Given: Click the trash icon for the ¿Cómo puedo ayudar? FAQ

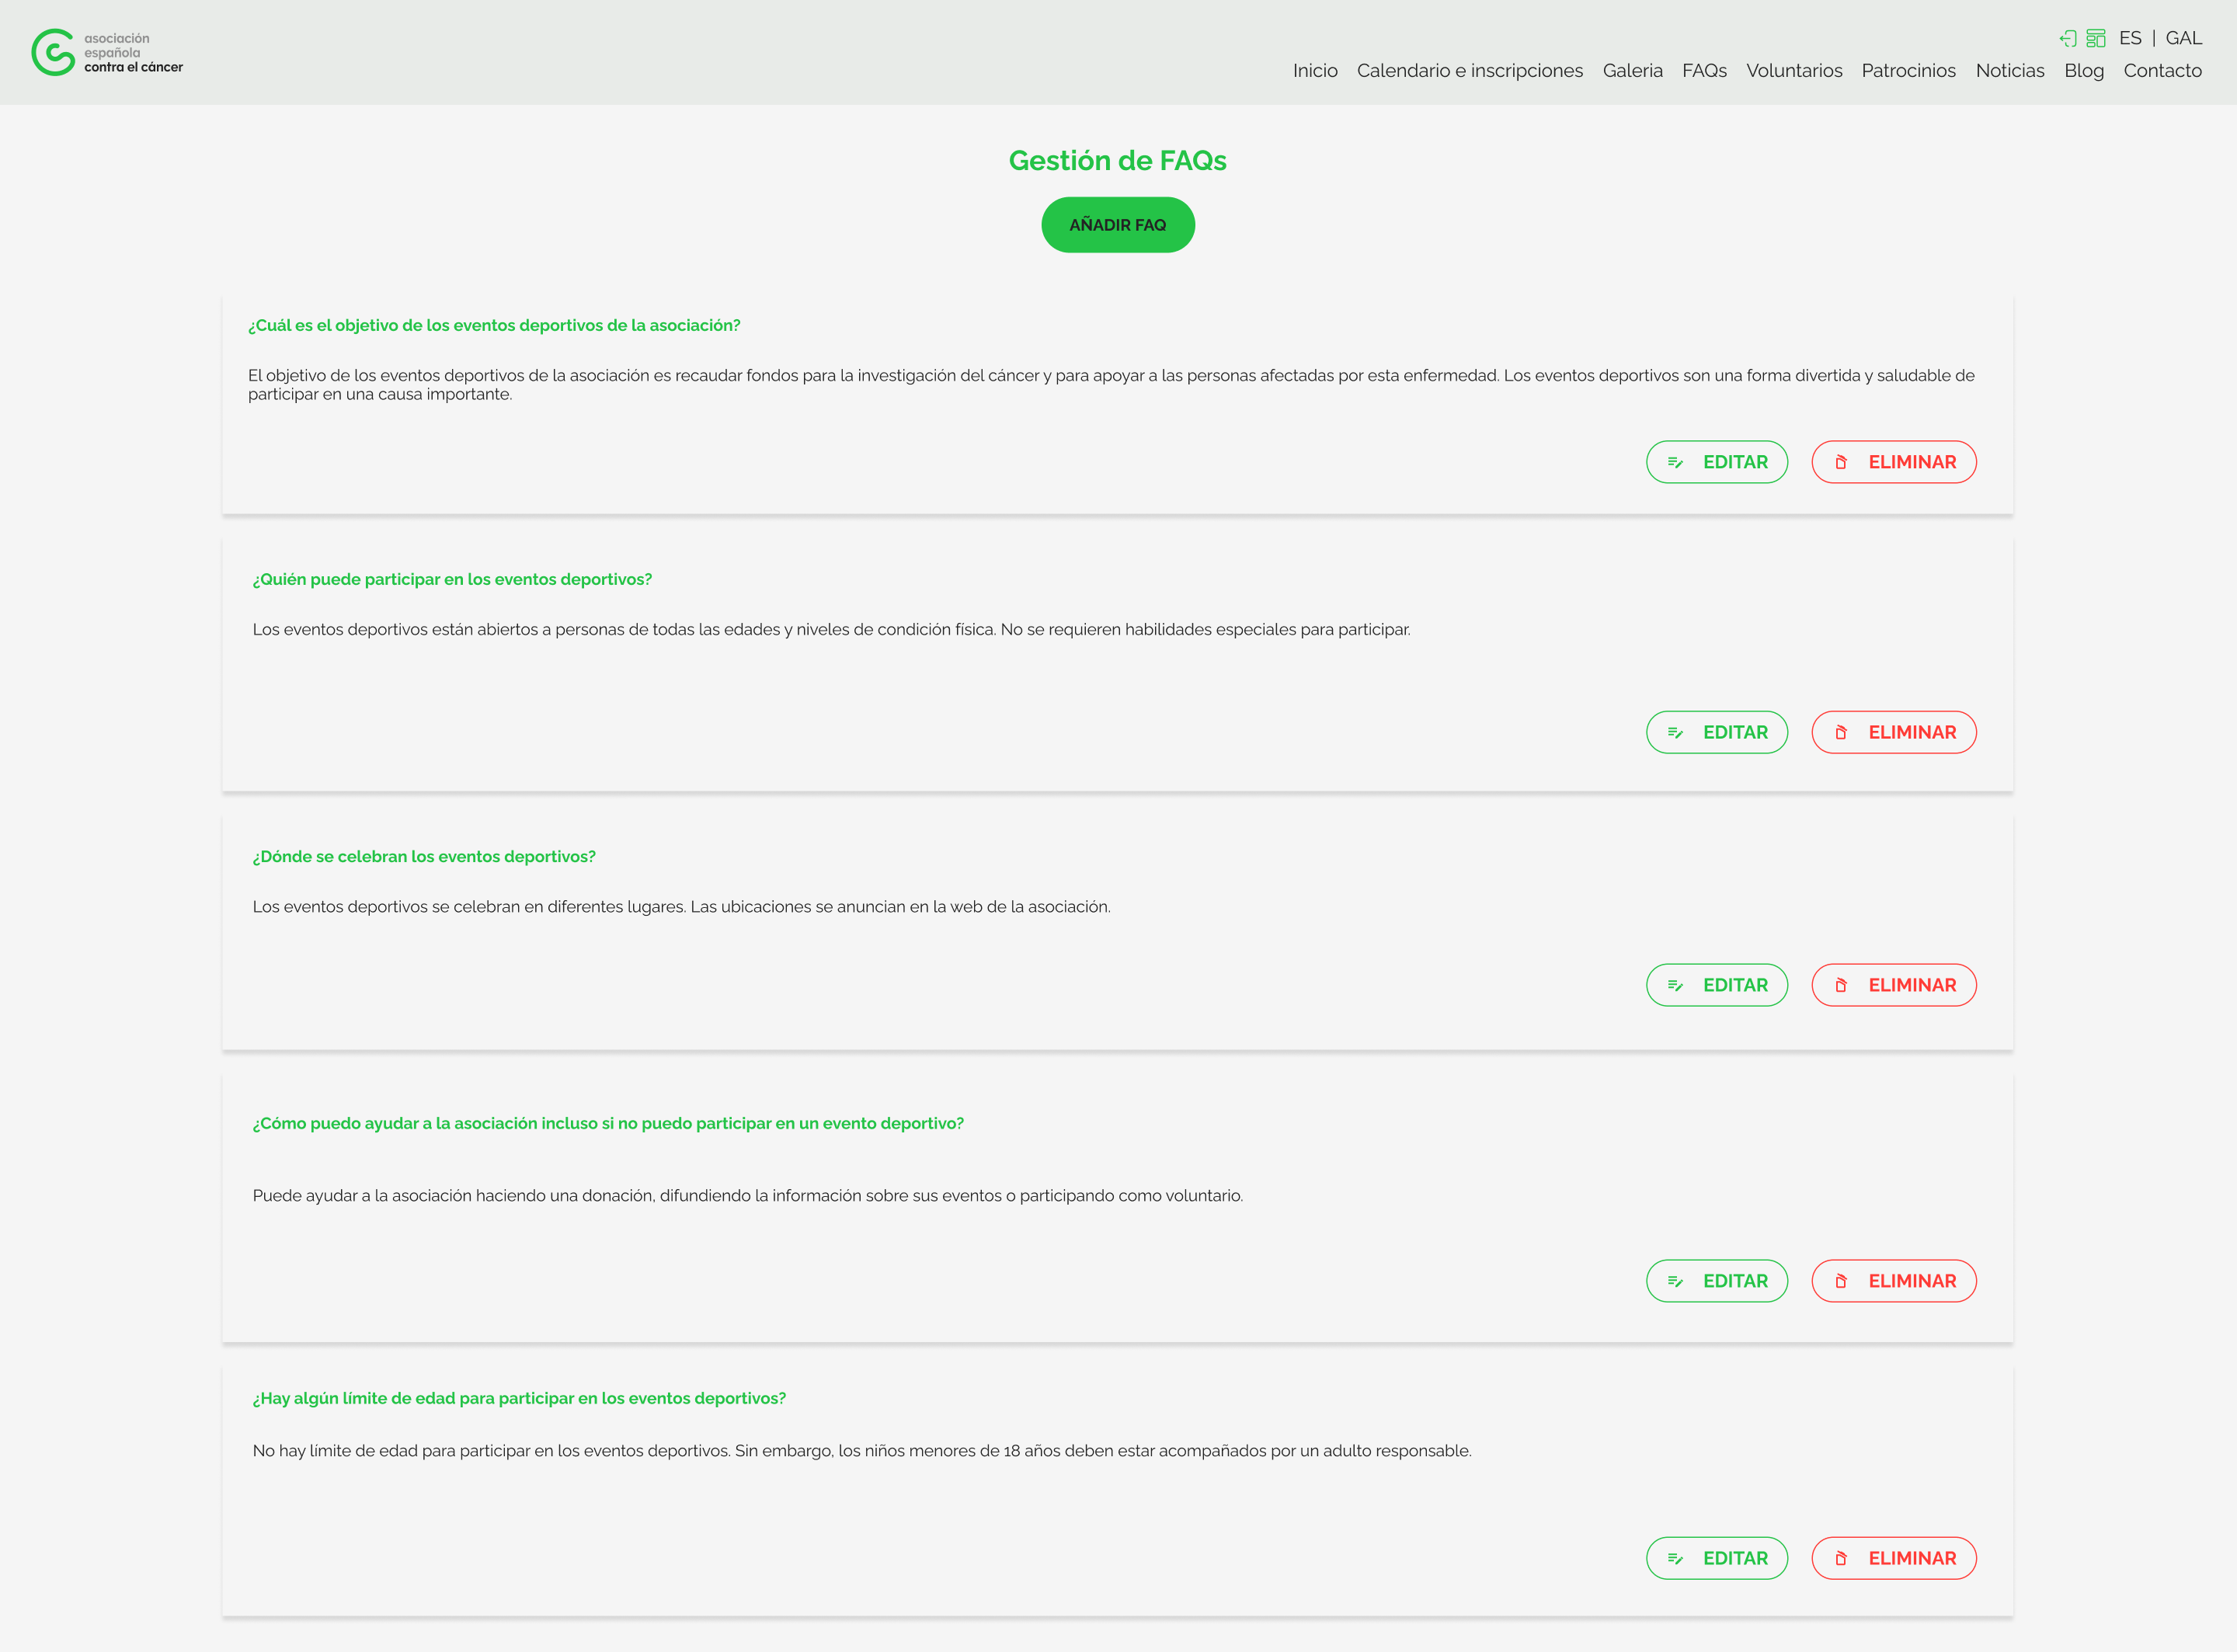Looking at the screenshot, I should click(1840, 1281).
